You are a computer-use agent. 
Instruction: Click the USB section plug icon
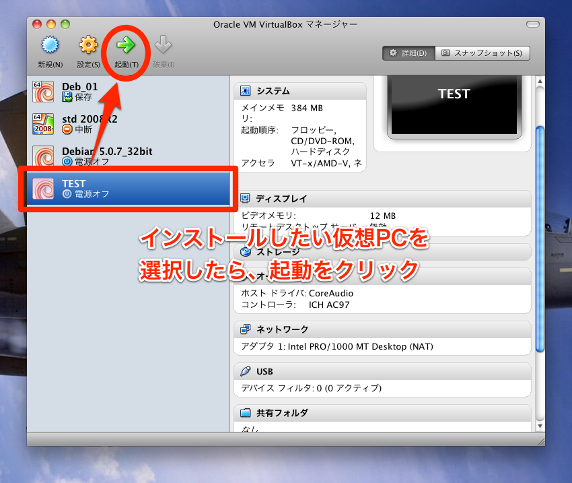(246, 371)
